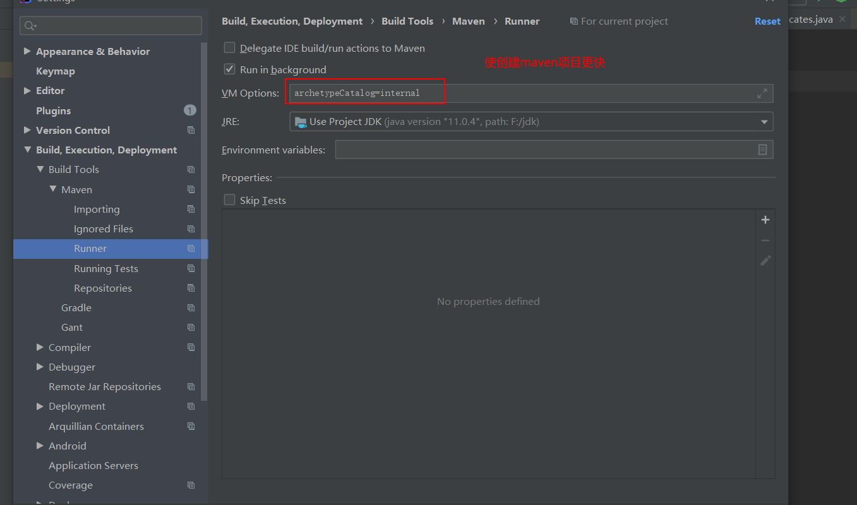
Task: Open Application Servers settings
Action: [93, 465]
